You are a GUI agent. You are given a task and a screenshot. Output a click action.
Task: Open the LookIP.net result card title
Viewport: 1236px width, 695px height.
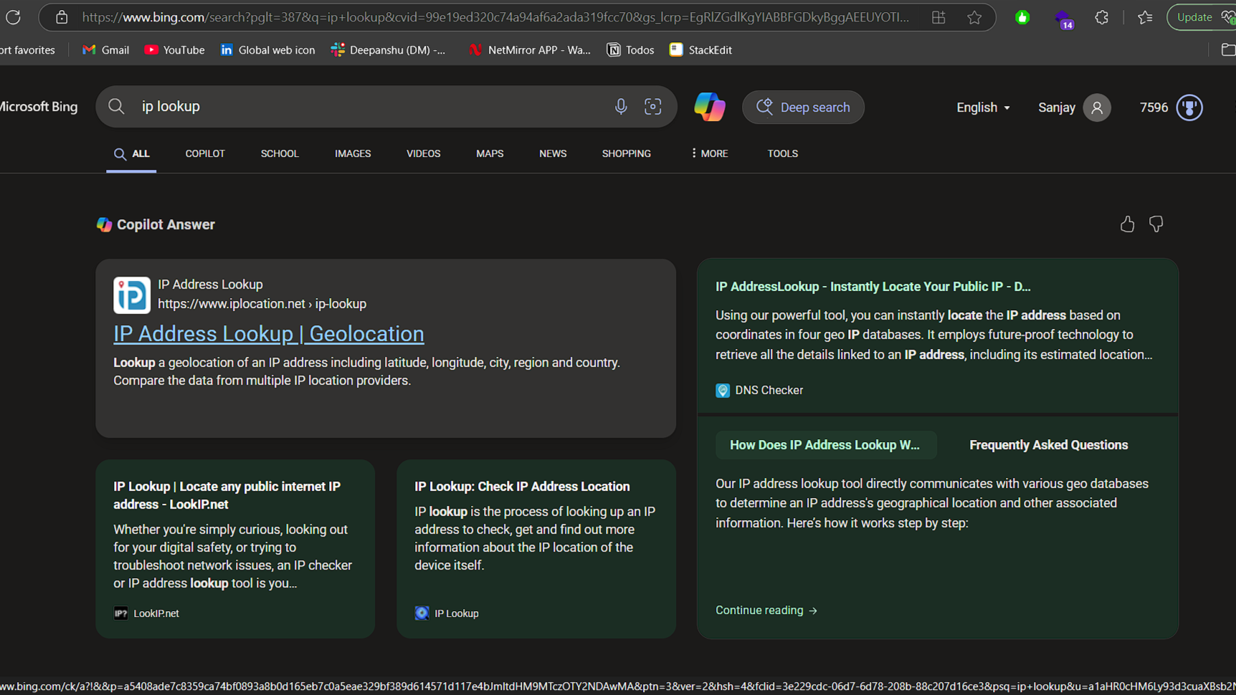(x=227, y=495)
